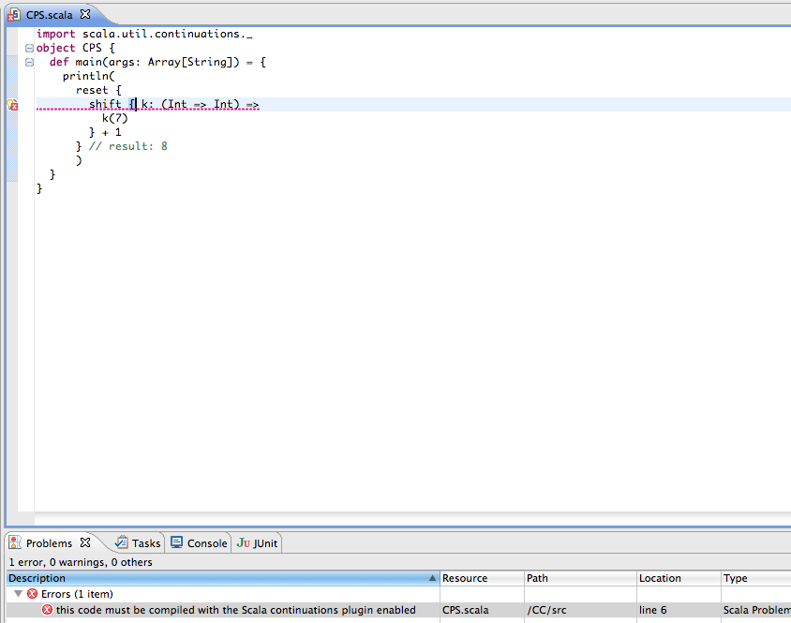
Task: Close the Problems view
Action: click(85, 542)
